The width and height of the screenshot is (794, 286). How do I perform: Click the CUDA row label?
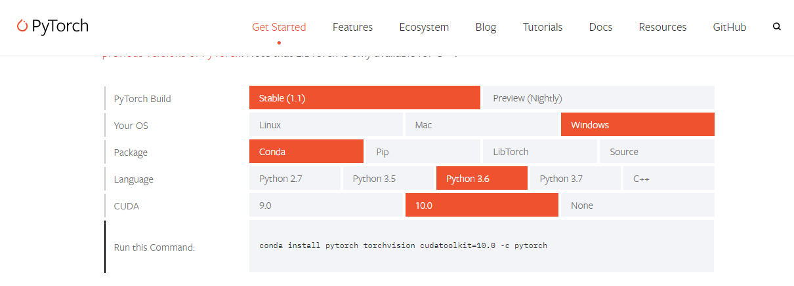pos(127,206)
